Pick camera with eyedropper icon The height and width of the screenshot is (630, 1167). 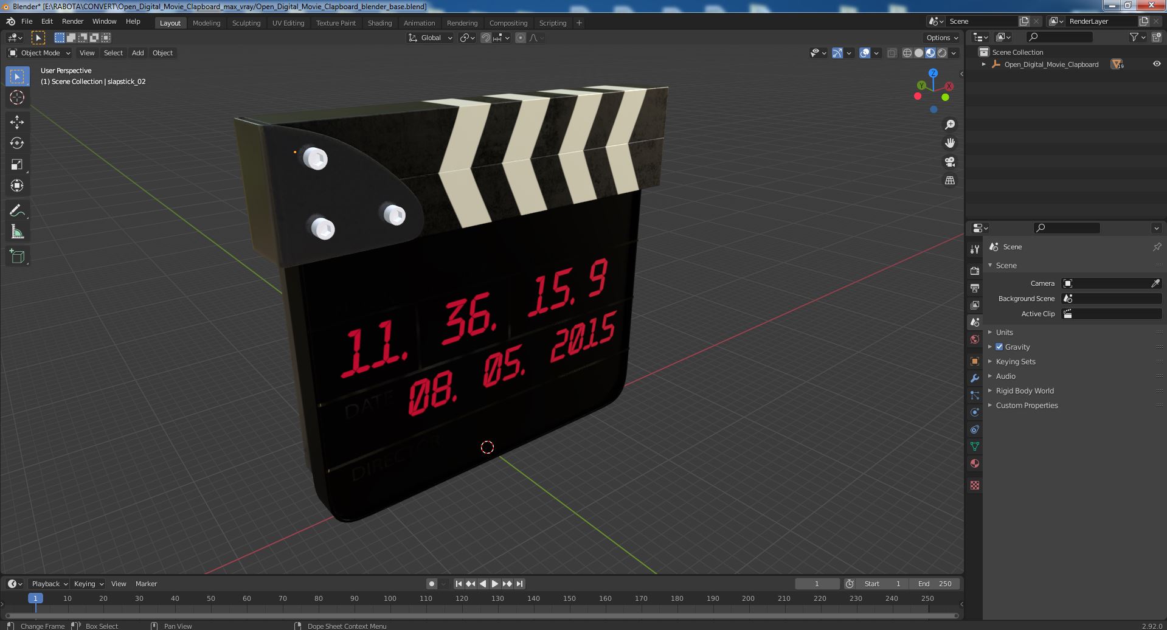coord(1155,283)
